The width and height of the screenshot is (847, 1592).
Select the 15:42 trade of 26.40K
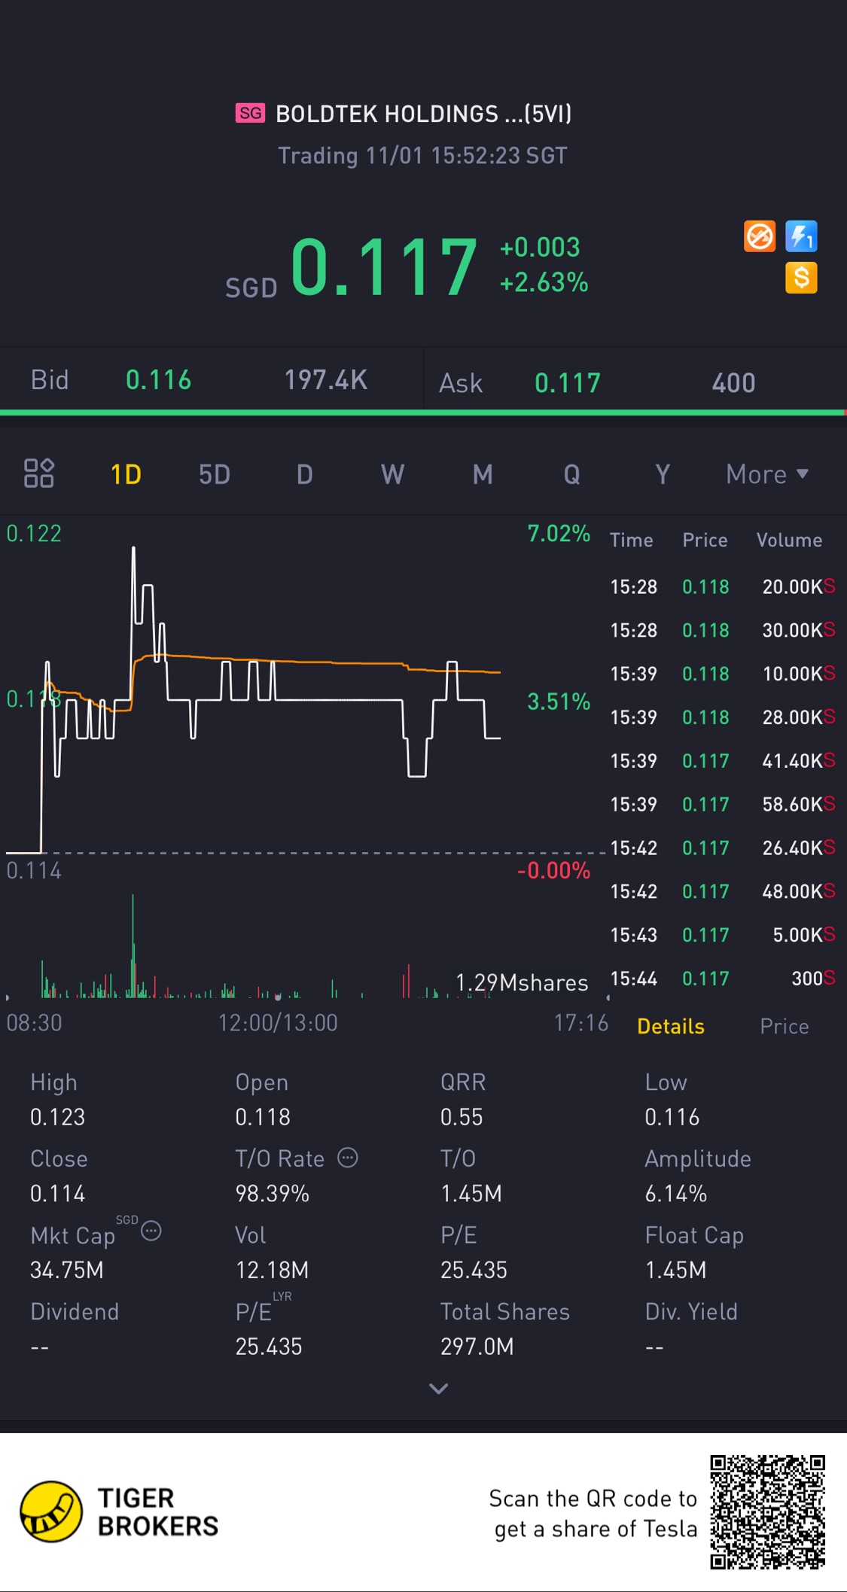coord(723,848)
